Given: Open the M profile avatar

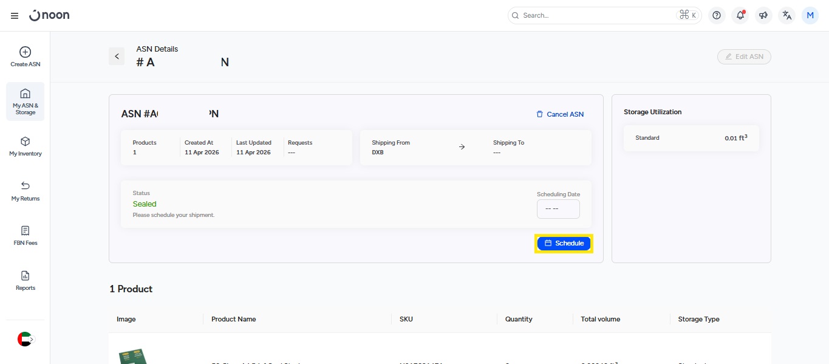Looking at the screenshot, I should 810,15.
